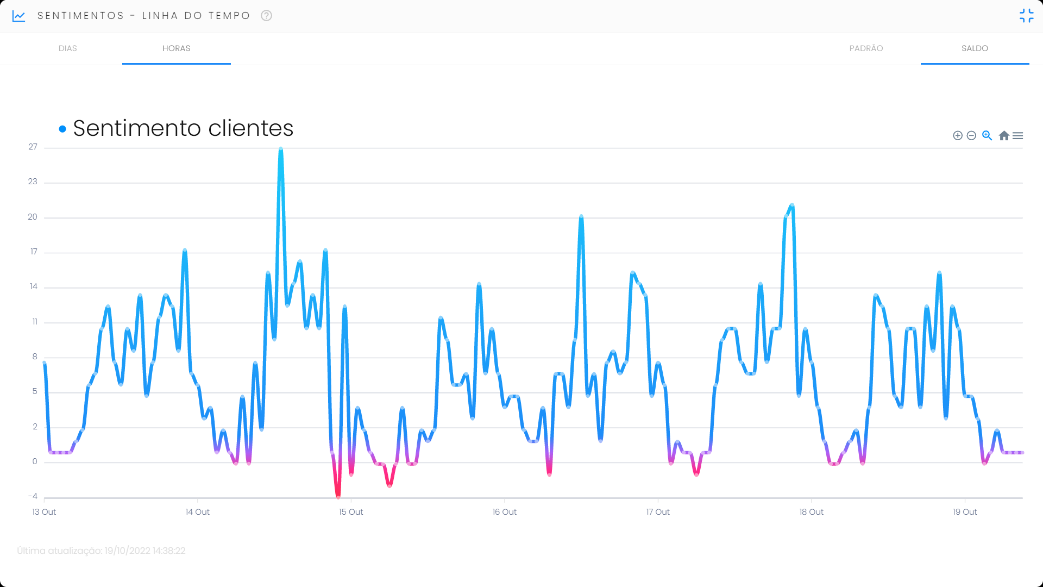Reset chart zoom with home icon
The image size is (1043, 587).
[1004, 135]
